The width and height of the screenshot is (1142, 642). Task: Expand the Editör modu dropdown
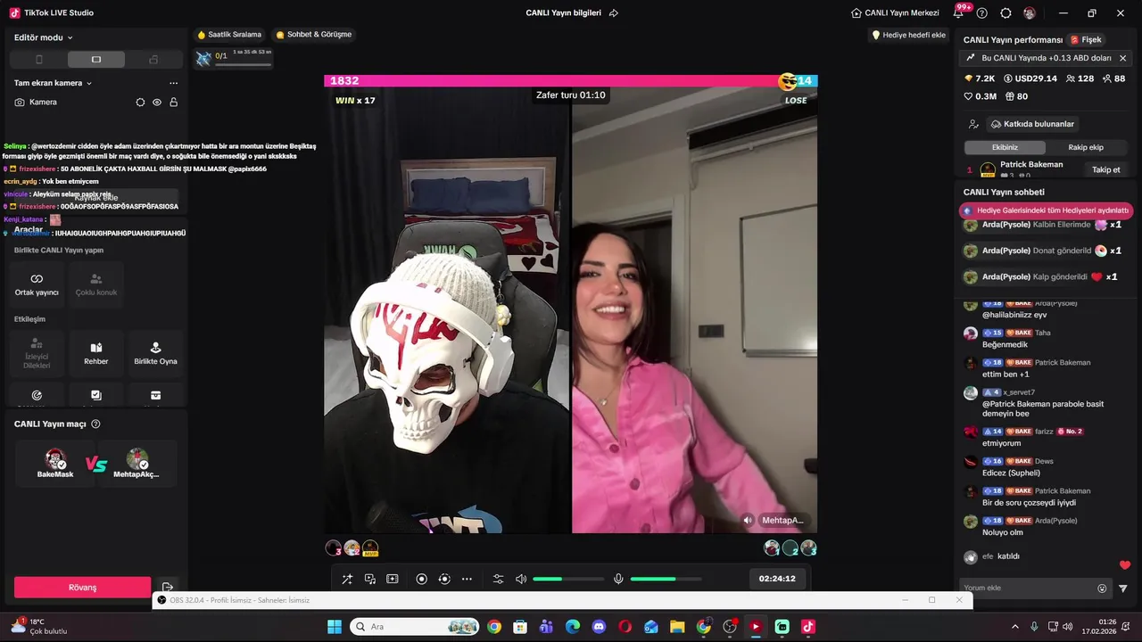(x=44, y=37)
